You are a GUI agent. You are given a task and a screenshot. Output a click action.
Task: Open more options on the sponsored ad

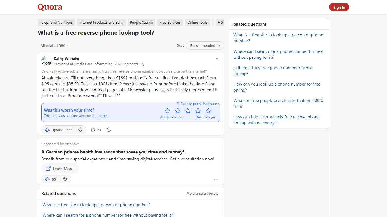216,179
